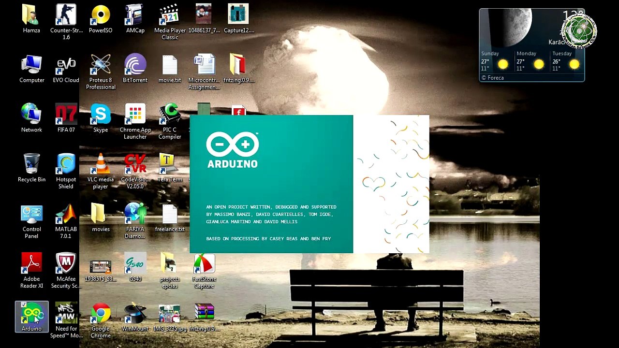Open the Control Panel icon

pyautogui.click(x=31, y=221)
